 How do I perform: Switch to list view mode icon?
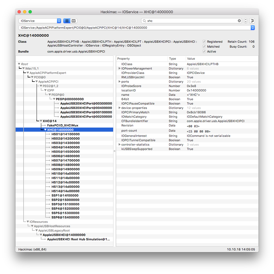click(x=67, y=21)
